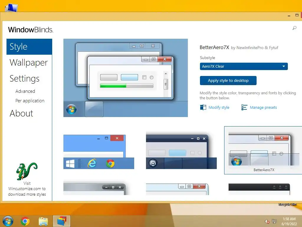This screenshot has width=302, height=227.
Task: Open Per application settings
Action: [x=30, y=101]
